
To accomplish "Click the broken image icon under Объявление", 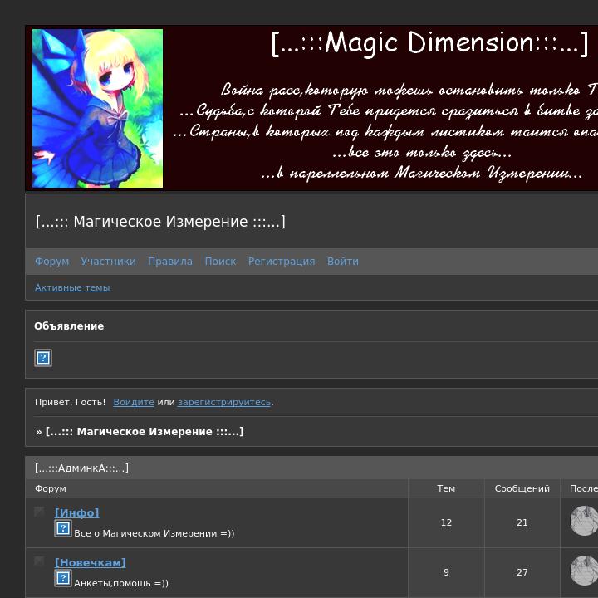I will 43,358.
